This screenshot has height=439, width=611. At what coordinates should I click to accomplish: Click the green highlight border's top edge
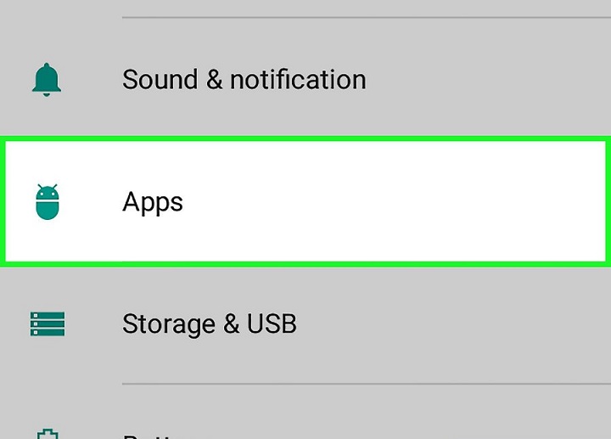click(x=305, y=138)
